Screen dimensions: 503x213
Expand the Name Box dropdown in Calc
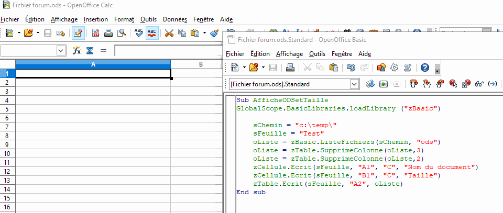pos(61,51)
